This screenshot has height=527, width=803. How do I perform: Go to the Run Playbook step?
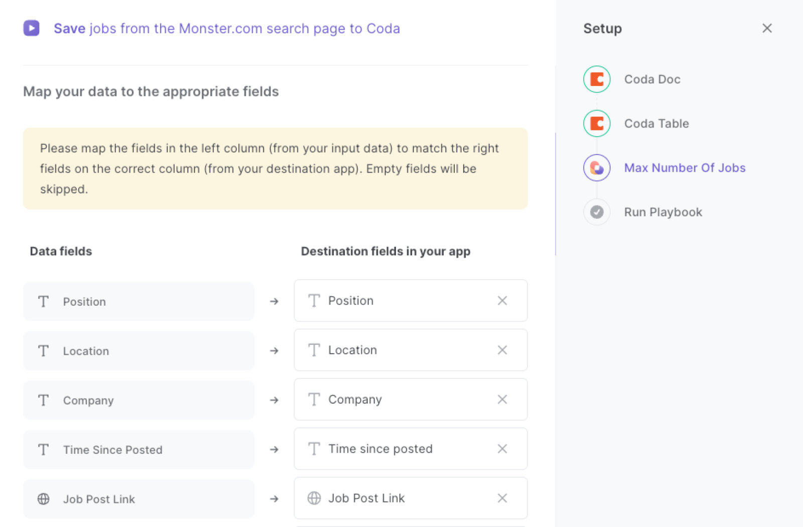coord(663,212)
